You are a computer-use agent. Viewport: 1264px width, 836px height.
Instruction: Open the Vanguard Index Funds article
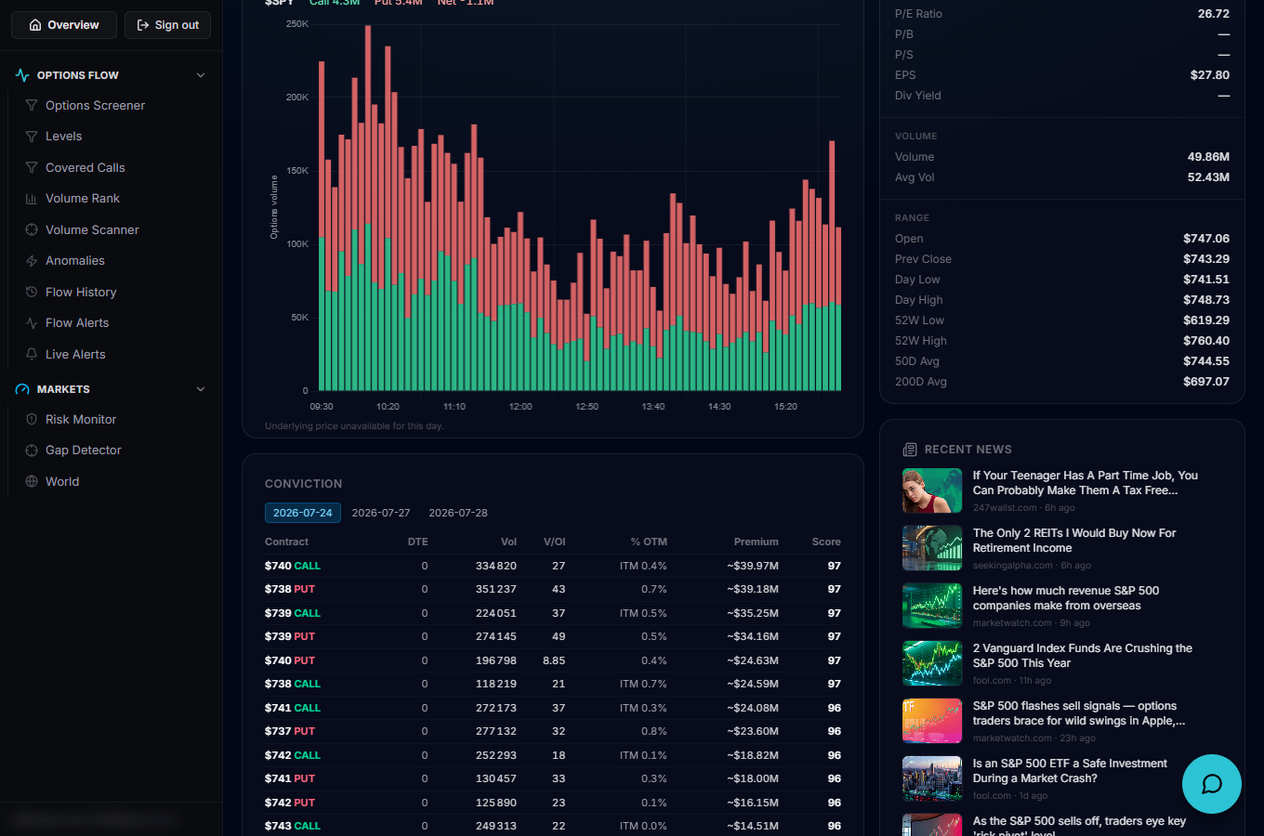[1083, 656]
